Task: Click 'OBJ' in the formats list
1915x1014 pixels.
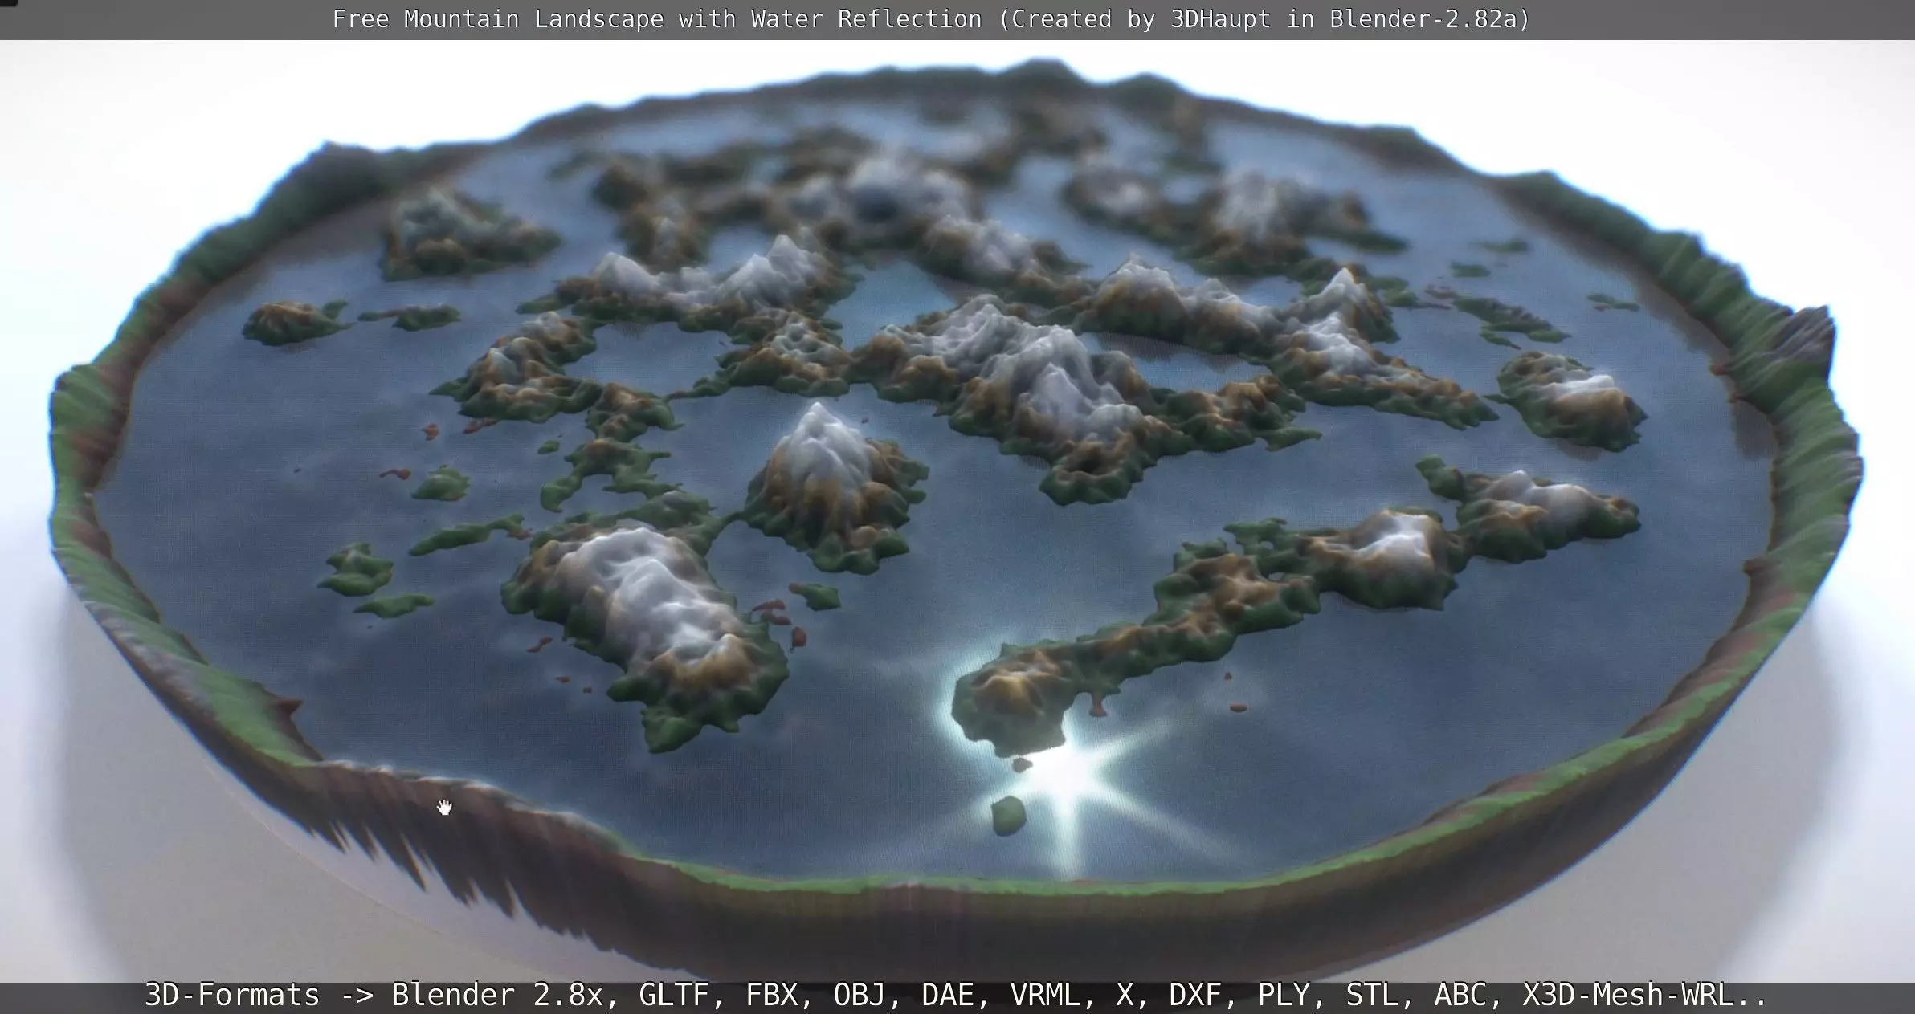Action: tap(860, 996)
